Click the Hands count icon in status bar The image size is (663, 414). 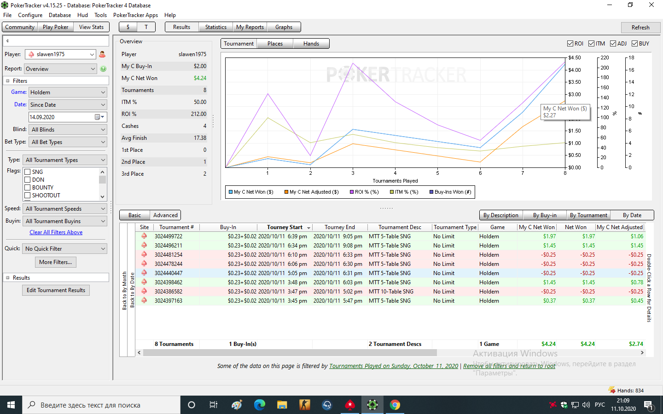point(612,390)
